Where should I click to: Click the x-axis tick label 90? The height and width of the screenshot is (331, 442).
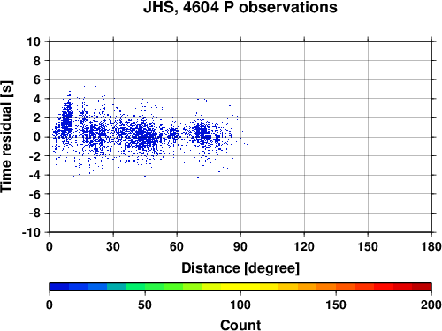tap(240, 246)
